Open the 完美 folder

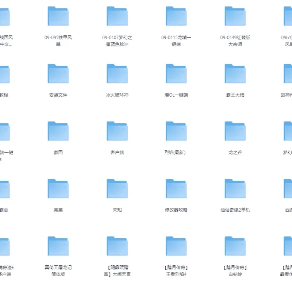58,189
